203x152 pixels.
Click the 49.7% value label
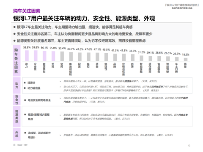click(71, 49)
